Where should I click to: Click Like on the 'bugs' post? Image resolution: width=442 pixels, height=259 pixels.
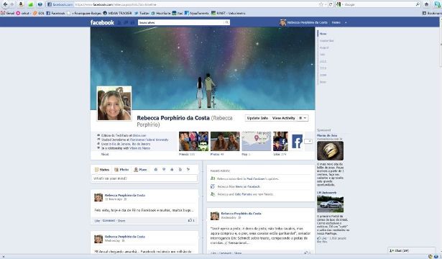[97, 221]
